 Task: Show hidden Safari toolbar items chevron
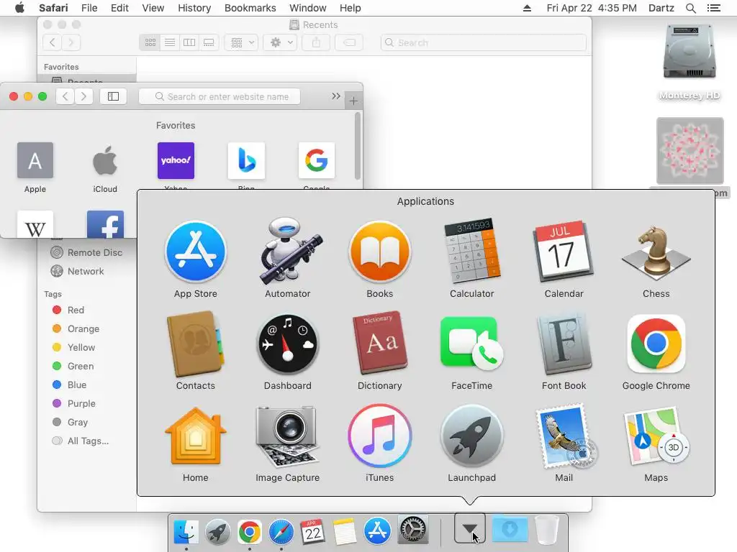pyautogui.click(x=335, y=96)
